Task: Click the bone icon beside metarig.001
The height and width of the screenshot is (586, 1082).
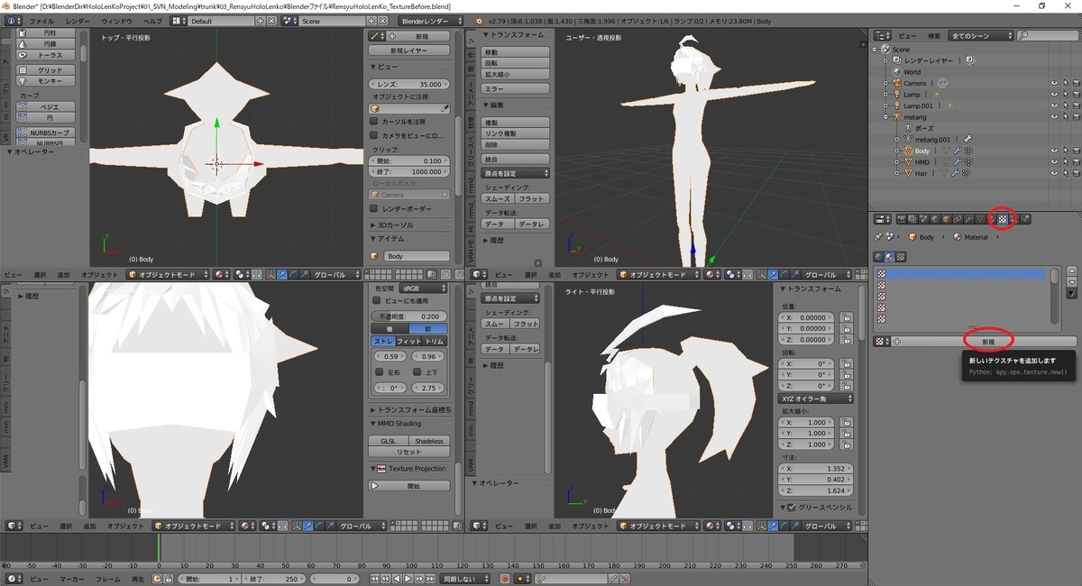Action: coord(967,140)
